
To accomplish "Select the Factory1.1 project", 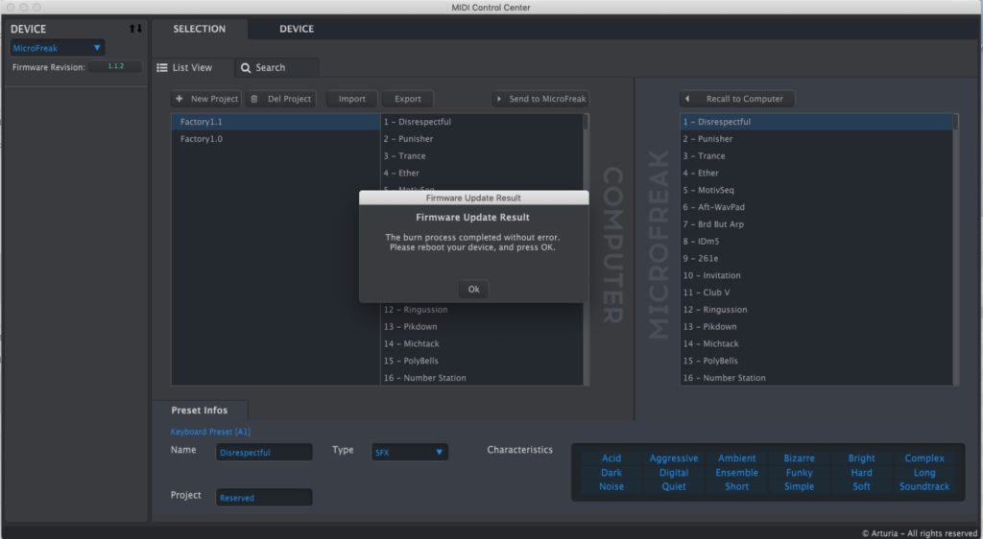I will point(276,122).
